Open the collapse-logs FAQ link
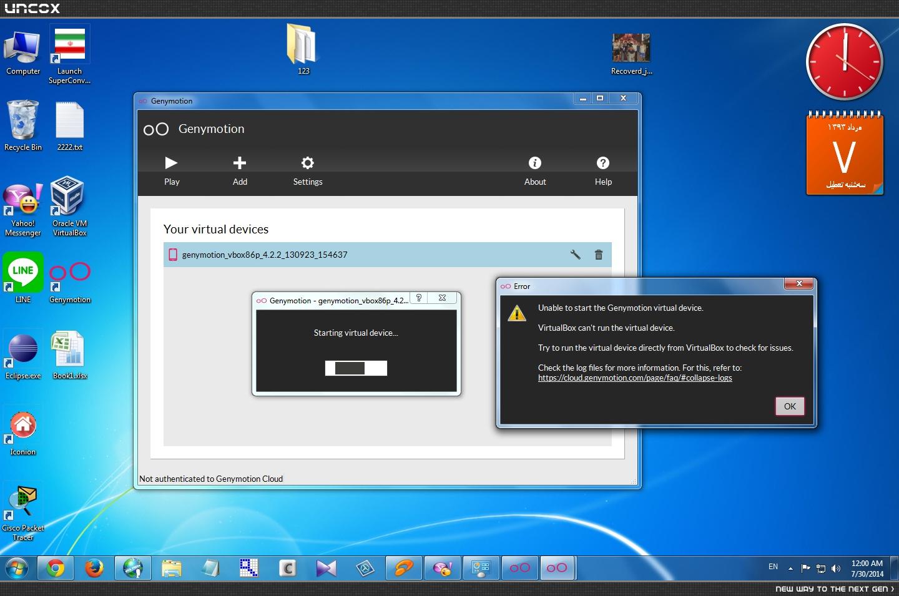This screenshot has width=899, height=596. tap(635, 378)
